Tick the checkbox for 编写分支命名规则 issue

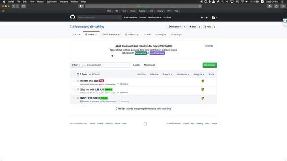click(74, 98)
